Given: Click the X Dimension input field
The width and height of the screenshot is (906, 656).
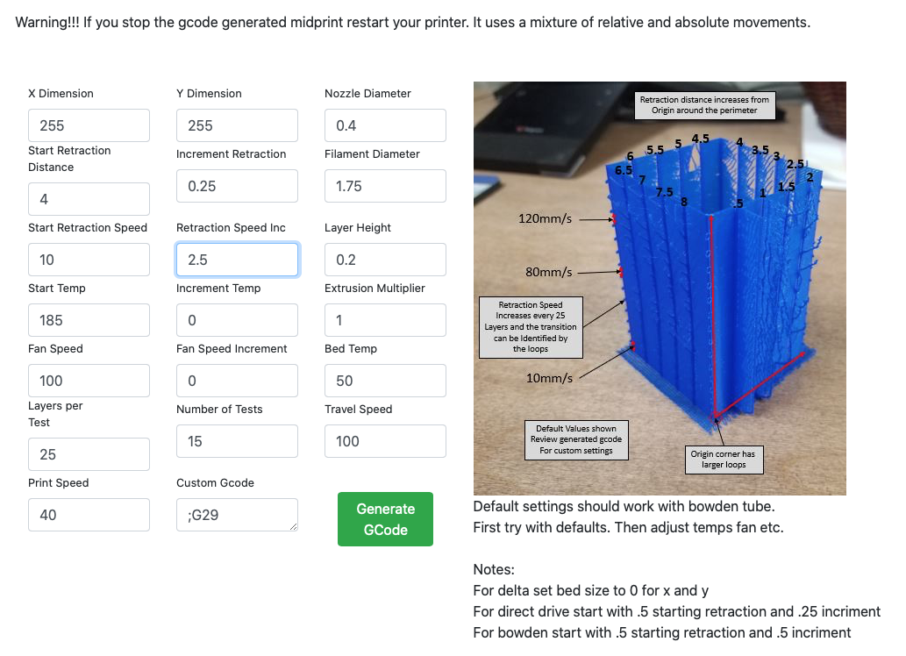Looking at the screenshot, I should click(89, 125).
